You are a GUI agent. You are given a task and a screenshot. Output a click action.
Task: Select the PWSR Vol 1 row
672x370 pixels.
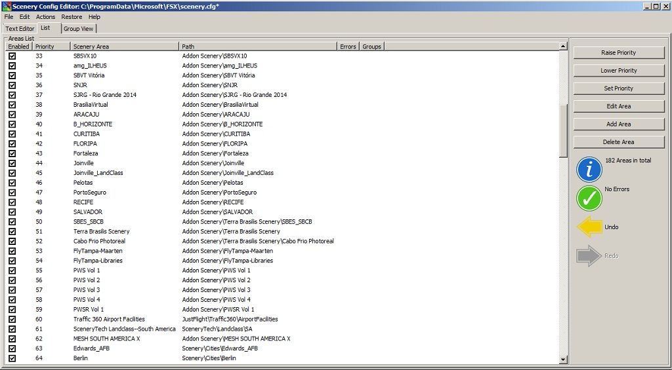[283, 309]
